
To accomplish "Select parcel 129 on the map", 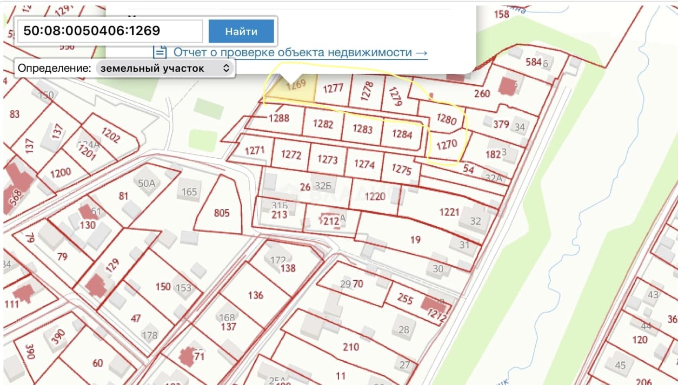I will 112,265.
